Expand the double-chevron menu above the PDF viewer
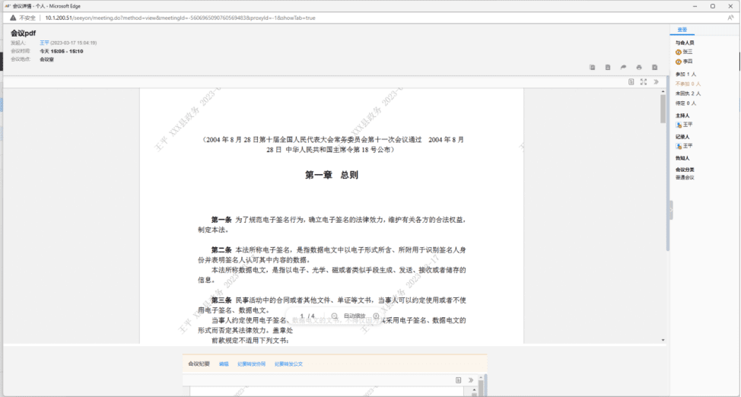The image size is (741, 397). coord(657,82)
